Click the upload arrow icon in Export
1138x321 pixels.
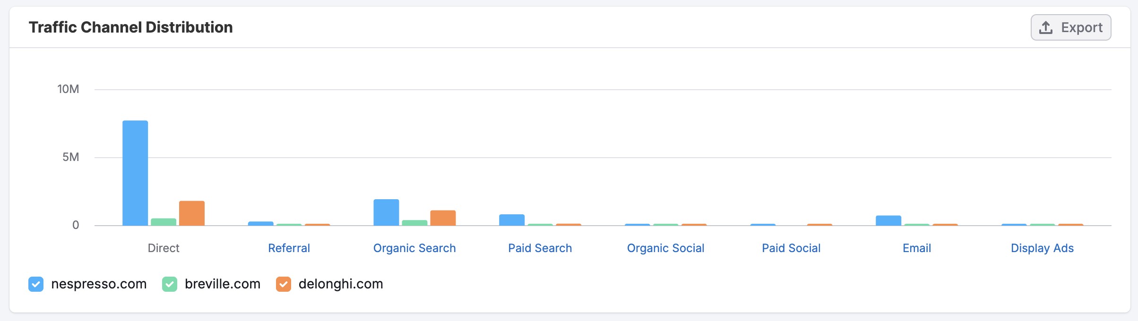pos(1045,28)
